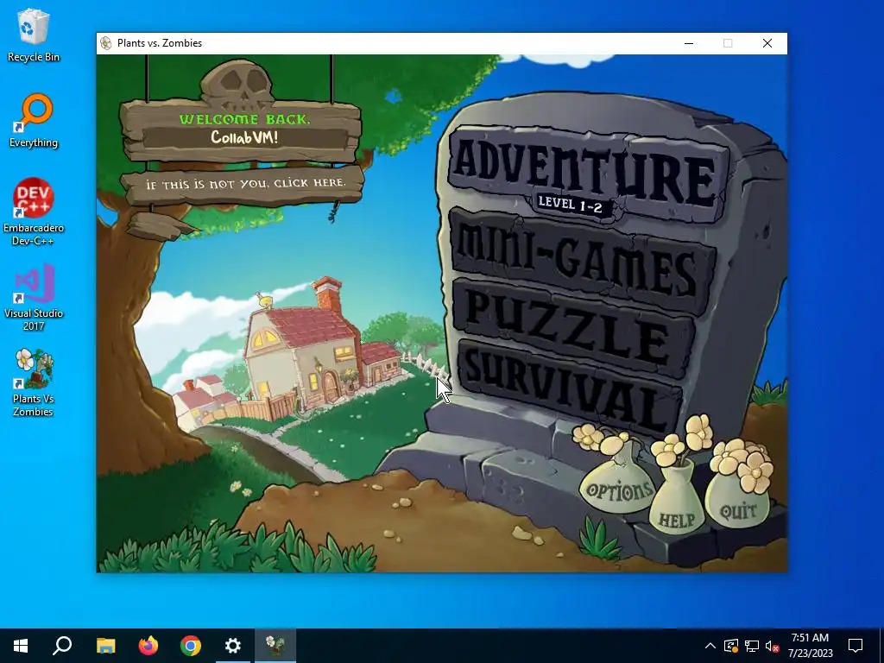Click the Windows security tray icon
The image size is (884, 663).
point(730,646)
